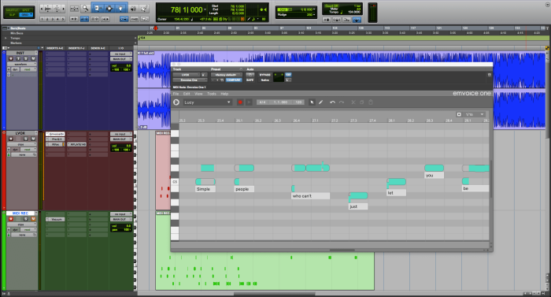The width and height of the screenshot is (551, 297).
Task: Open the Vacuum insert on MIDI REC track
Action: pyautogui.click(x=56, y=219)
